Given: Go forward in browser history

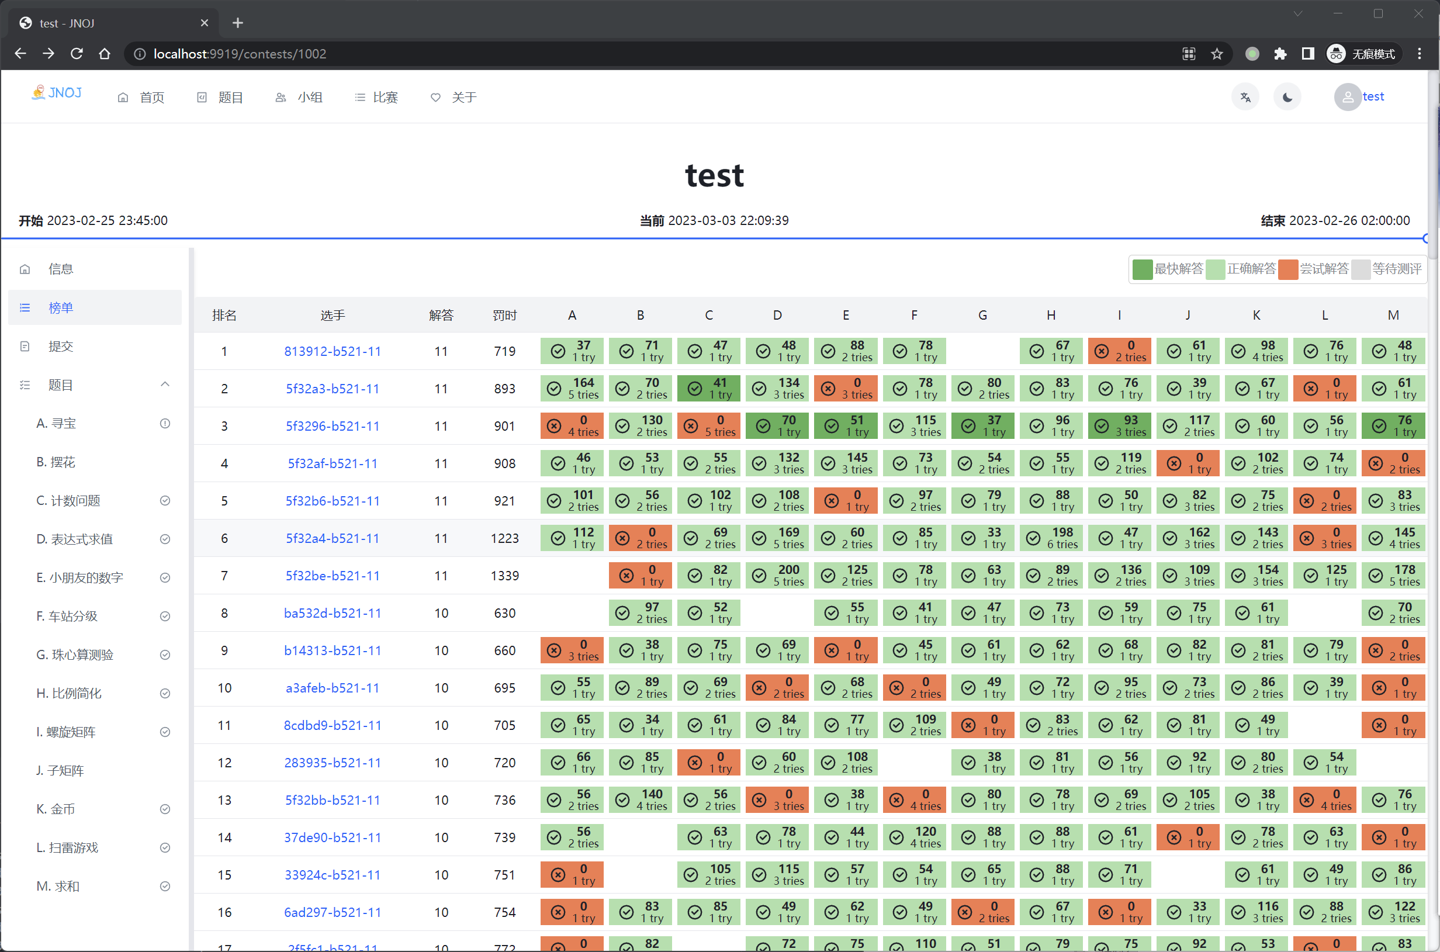Looking at the screenshot, I should [x=49, y=54].
